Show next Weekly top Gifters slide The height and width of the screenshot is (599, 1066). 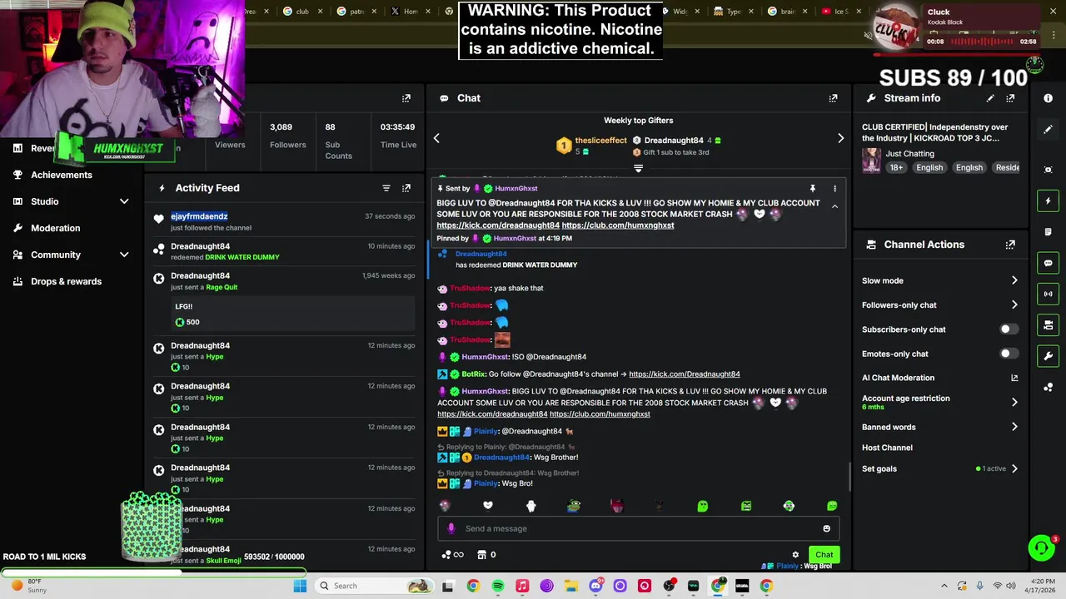pos(840,138)
